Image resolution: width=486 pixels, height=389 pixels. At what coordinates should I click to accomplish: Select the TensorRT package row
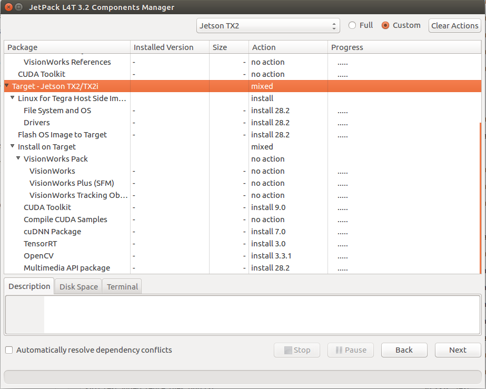(242, 244)
